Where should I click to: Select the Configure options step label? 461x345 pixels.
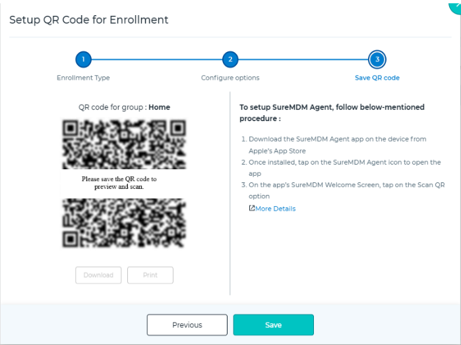(230, 78)
